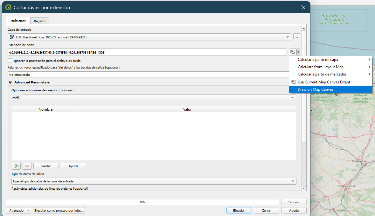
Task: Click the red minus remove-row icon
Action: click(27, 166)
